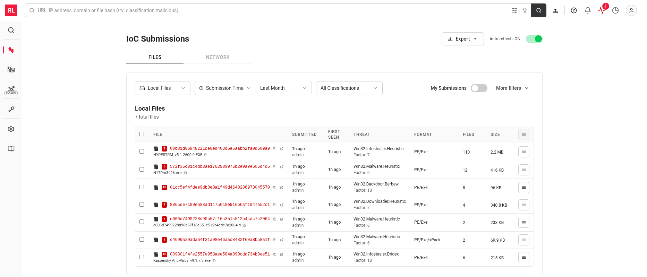Select checkbox for Win32.Downloader.Heuristic row
The image size is (647, 277).
142,204
